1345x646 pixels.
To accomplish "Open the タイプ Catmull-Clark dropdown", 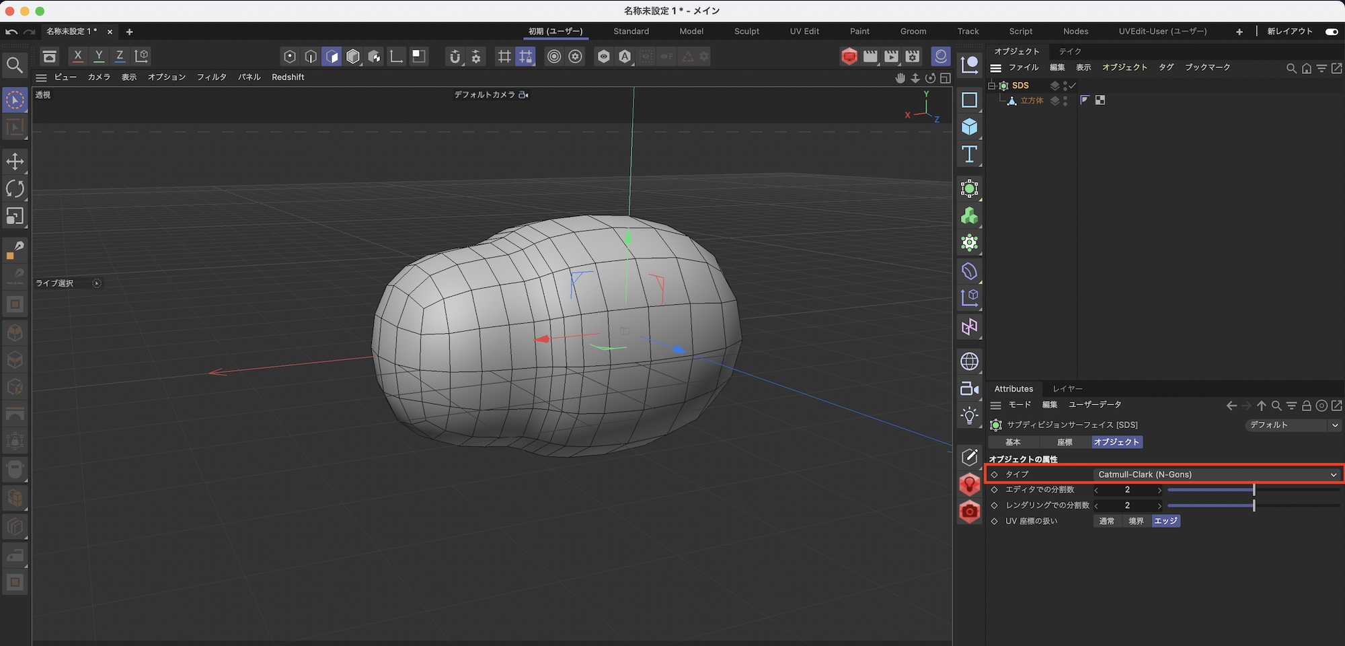I will [1217, 474].
